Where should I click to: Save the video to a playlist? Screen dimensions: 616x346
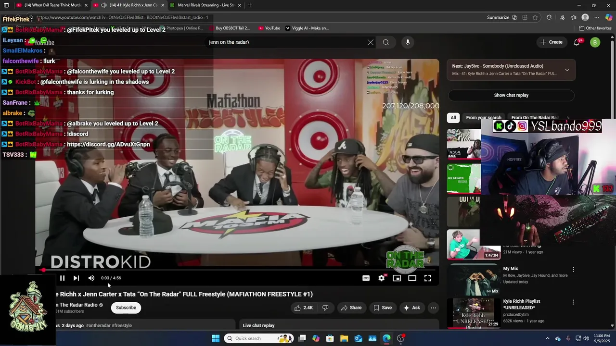click(383, 308)
